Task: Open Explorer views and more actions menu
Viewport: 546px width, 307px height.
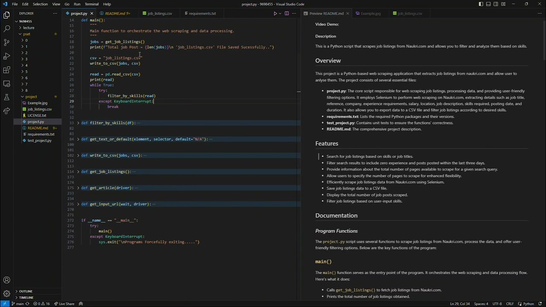Action: tap(55, 13)
